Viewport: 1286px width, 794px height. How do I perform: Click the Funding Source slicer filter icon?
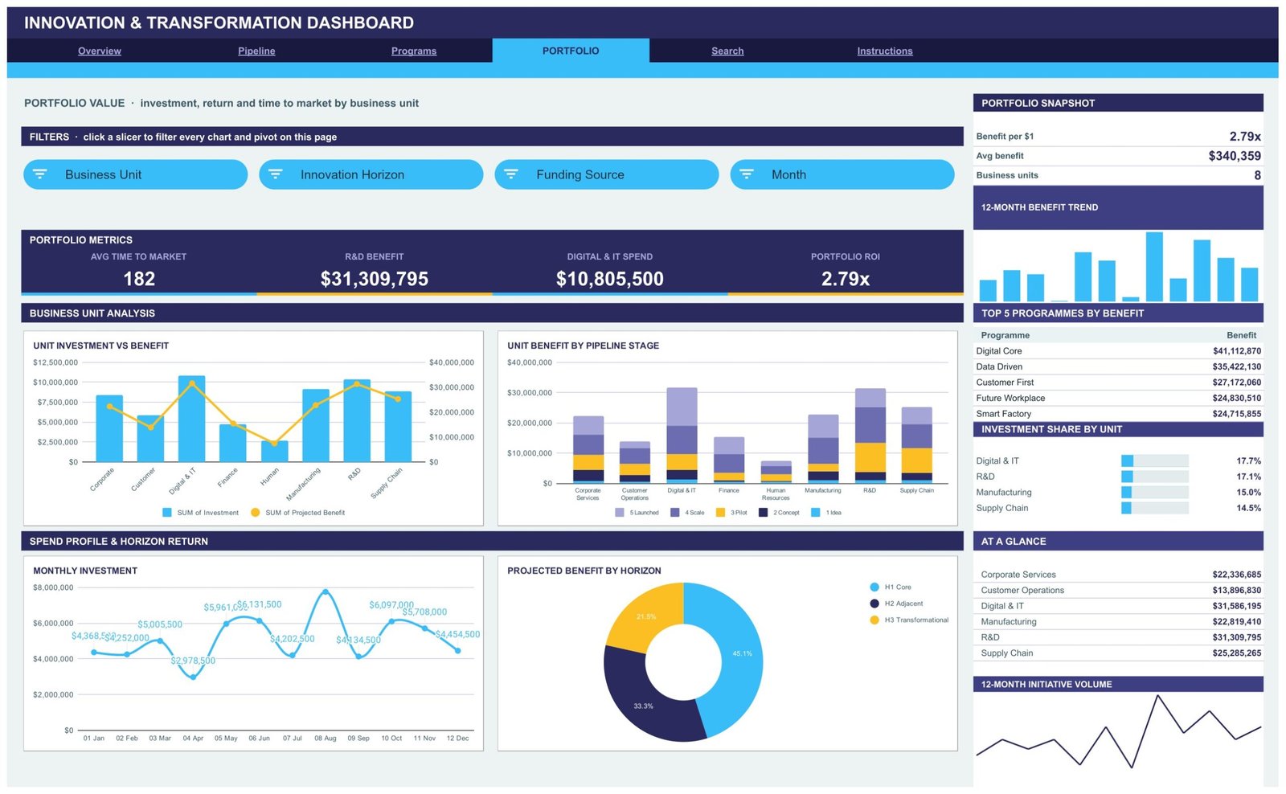tap(511, 174)
